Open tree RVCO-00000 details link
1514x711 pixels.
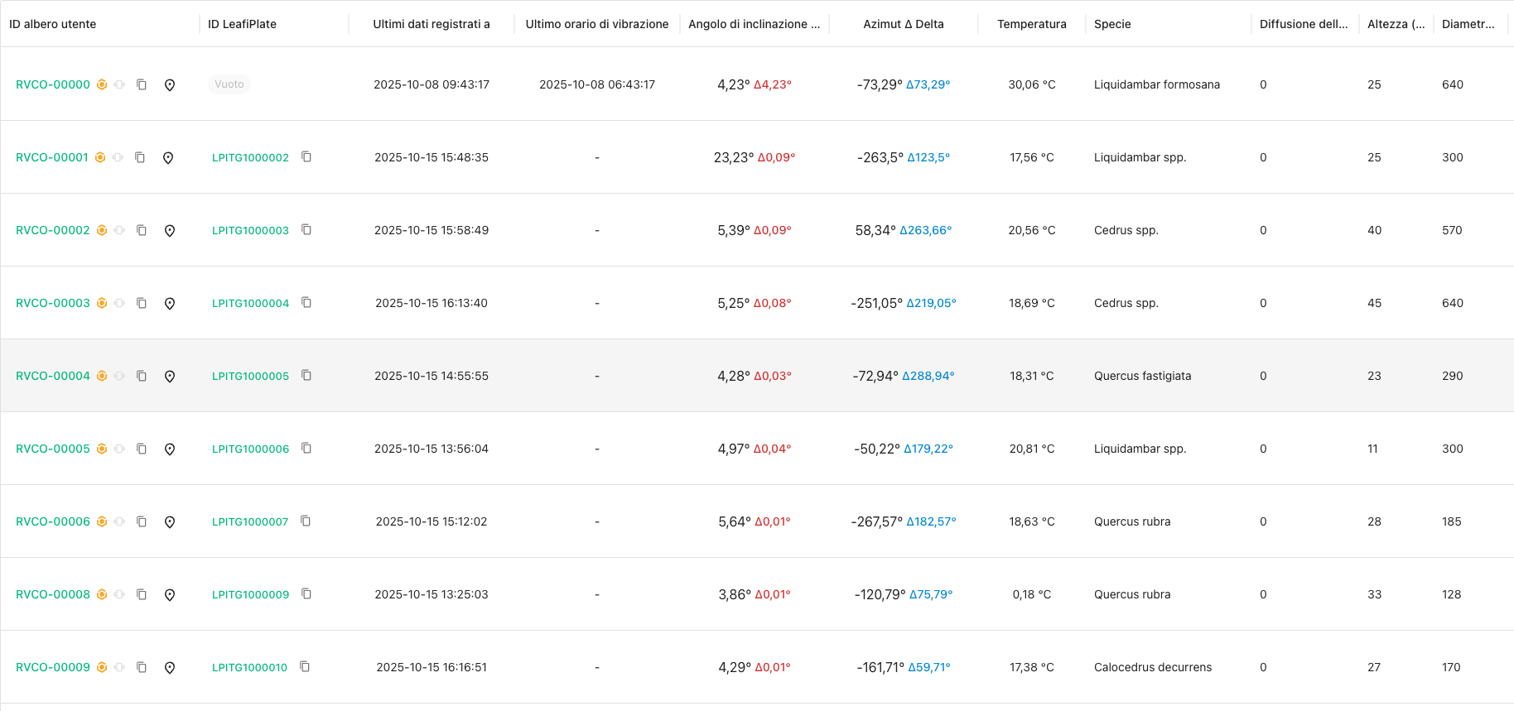pyautogui.click(x=53, y=84)
